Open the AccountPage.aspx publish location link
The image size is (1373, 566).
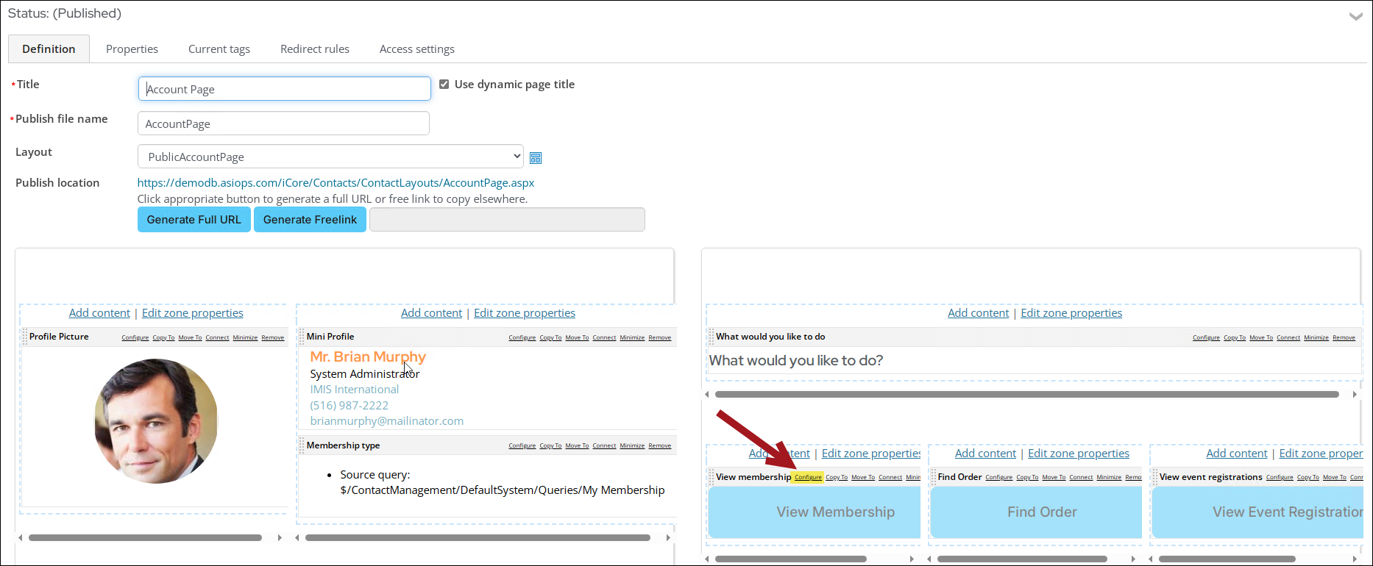(336, 182)
